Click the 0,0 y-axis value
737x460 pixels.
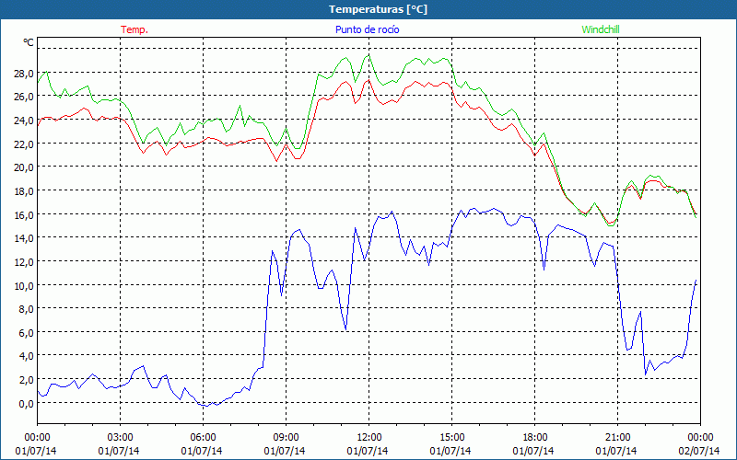pyautogui.click(x=27, y=404)
